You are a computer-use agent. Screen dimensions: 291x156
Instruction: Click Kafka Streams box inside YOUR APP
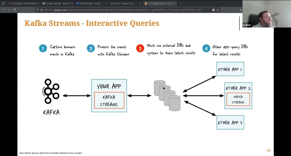coord(109,100)
